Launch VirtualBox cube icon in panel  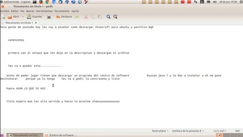67,2
